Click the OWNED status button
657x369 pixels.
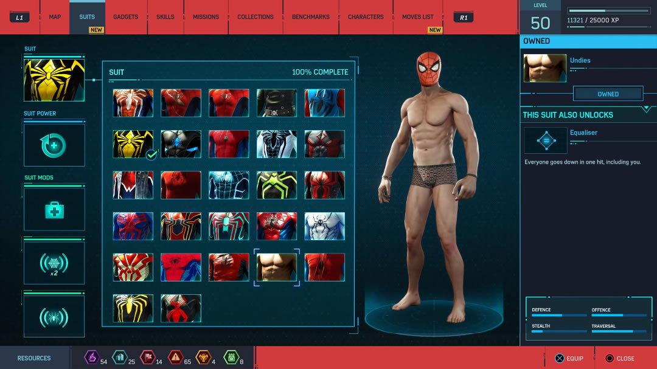pos(608,94)
